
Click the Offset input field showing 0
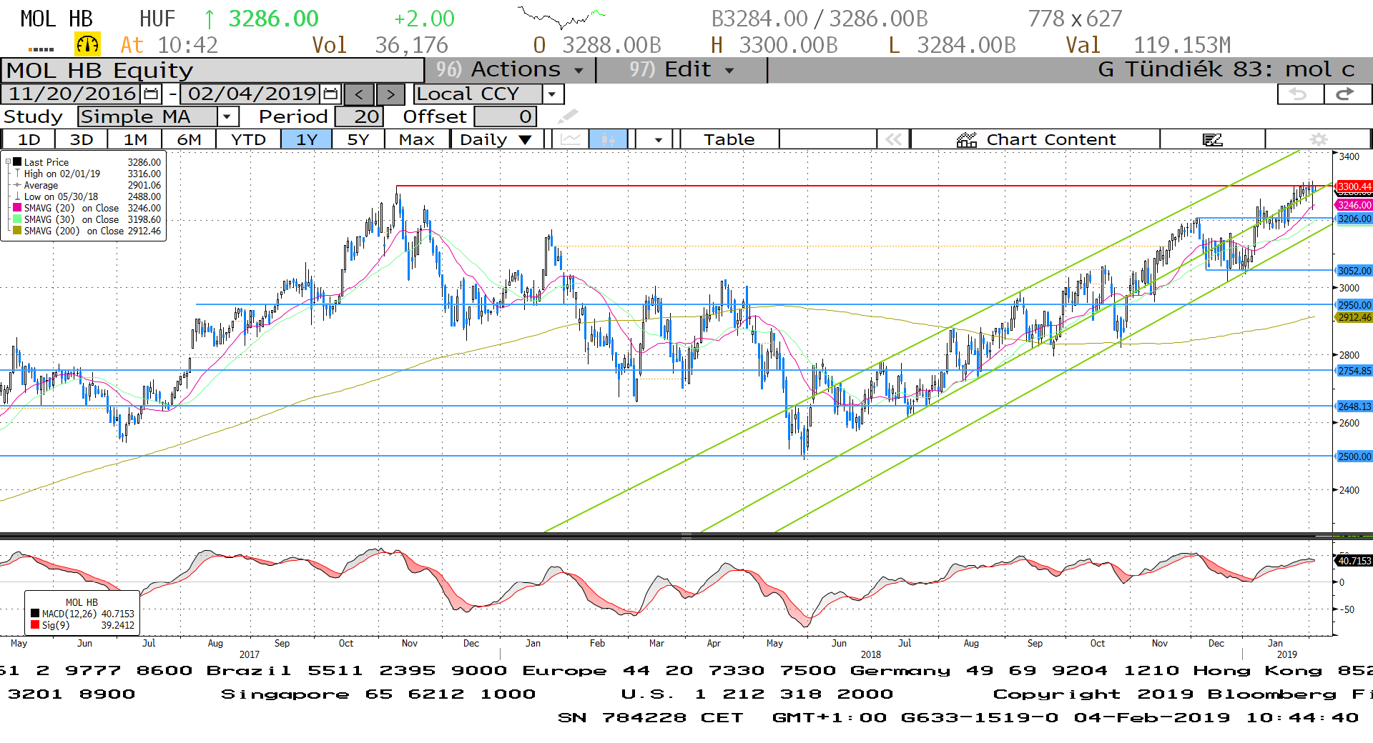tap(505, 116)
